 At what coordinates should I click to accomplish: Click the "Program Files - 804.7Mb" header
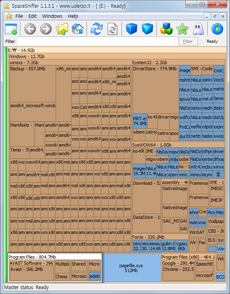(32, 257)
